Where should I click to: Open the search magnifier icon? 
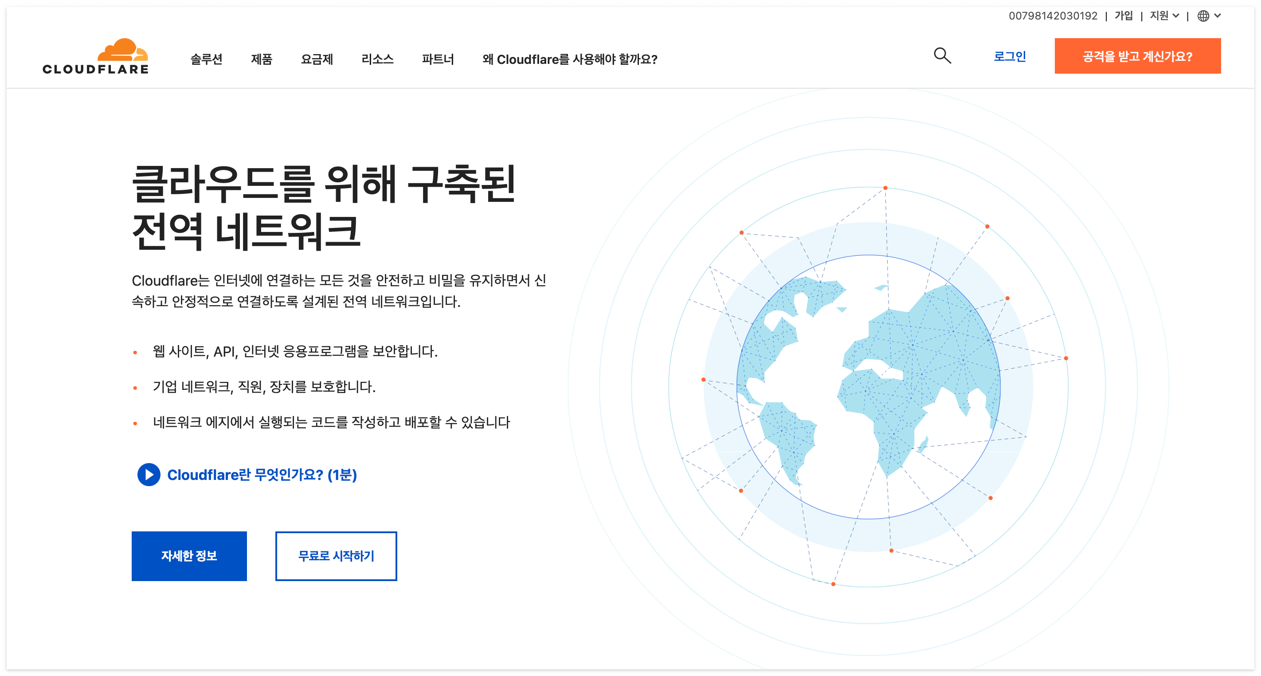[x=942, y=56]
